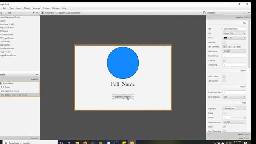Click the Button icon in the hierarchy
The image size is (256, 144).
point(2,95)
